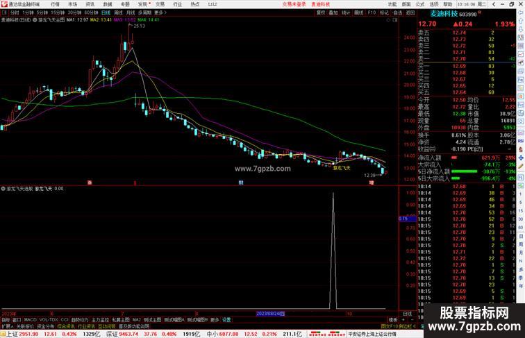Expand the 扩展 panel toggle
The height and width of the screenshot is (338, 525).
click(7, 326)
